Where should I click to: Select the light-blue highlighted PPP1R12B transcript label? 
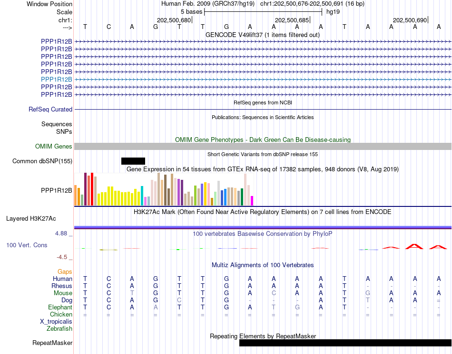pos(57,79)
